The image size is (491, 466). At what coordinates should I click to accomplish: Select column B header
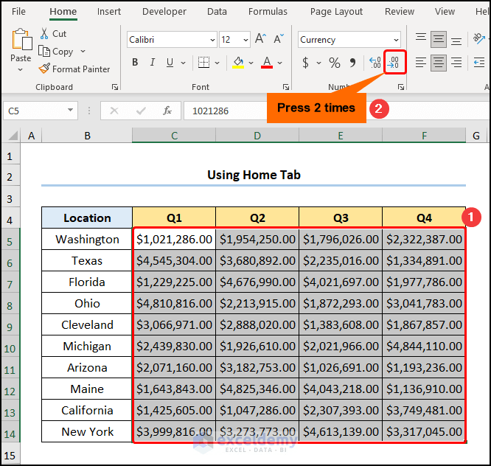click(87, 136)
